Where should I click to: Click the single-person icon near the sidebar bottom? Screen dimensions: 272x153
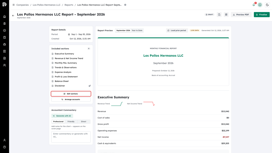click(5, 140)
